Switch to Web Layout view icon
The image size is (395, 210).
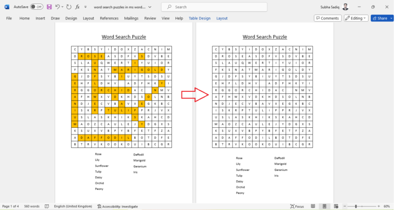[336, 206]
